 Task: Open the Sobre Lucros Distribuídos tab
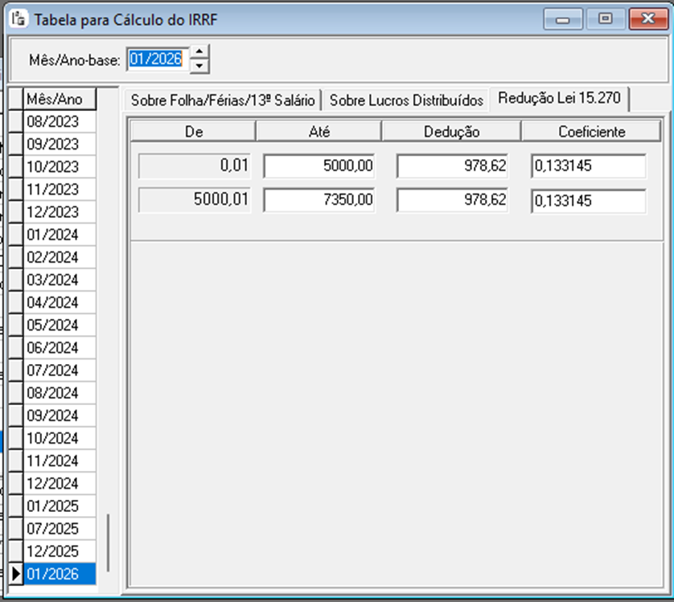click(x=406, y=100)
